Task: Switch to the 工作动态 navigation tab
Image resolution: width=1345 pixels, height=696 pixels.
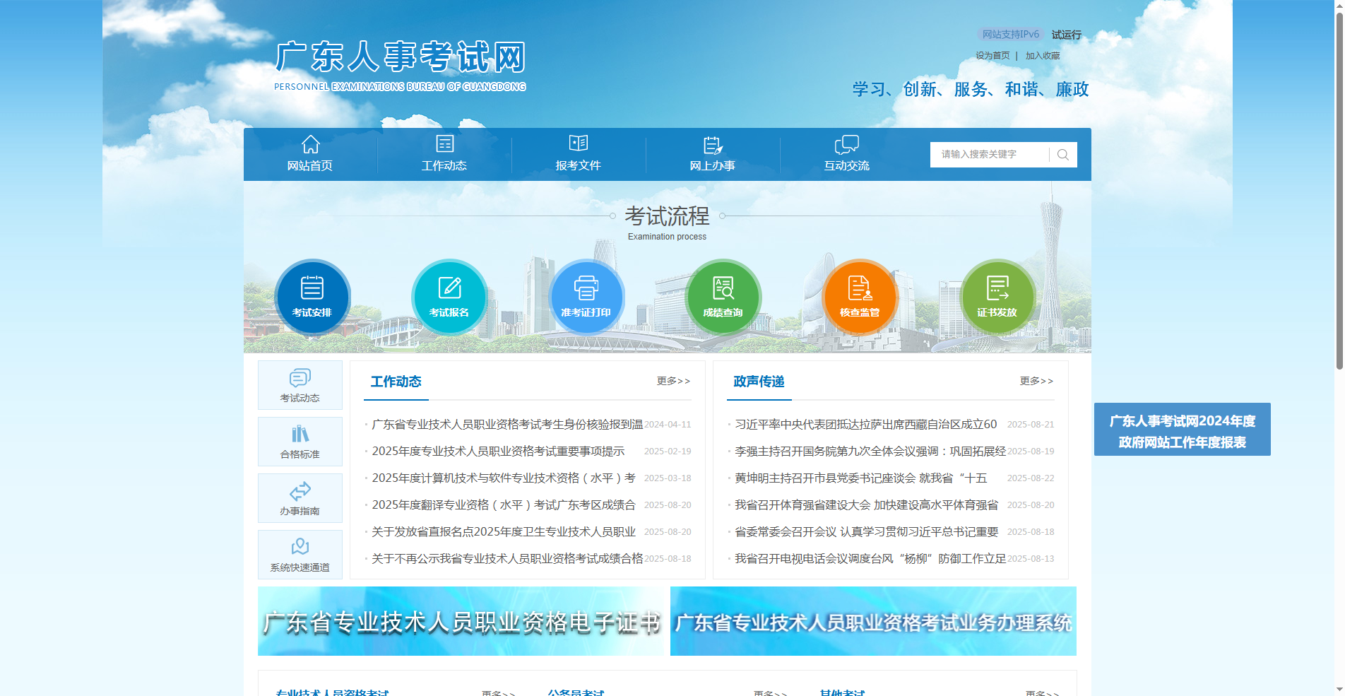Action: pyautogui.click(x=444, y=154)
